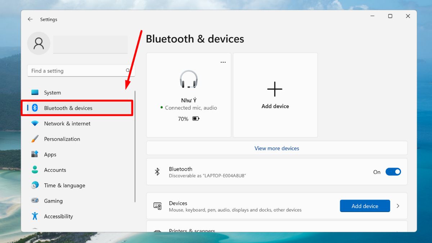
Task: Click the sidebar scrollbar
Action: pyautogui.click(x=135, y=146)
